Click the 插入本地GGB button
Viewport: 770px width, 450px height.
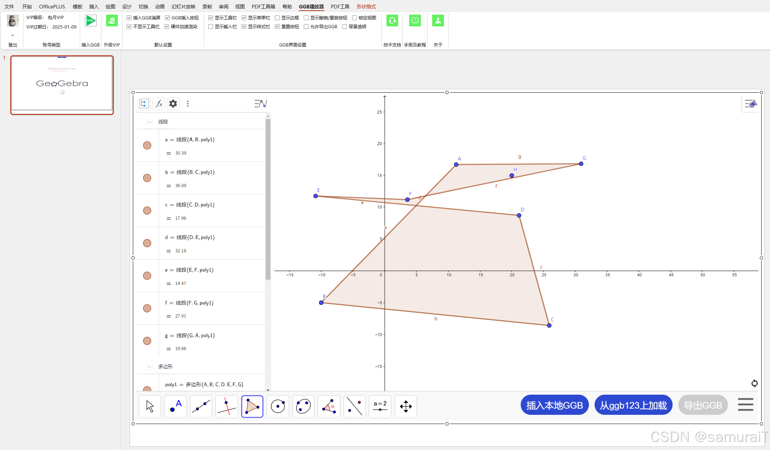coord(554,405)
